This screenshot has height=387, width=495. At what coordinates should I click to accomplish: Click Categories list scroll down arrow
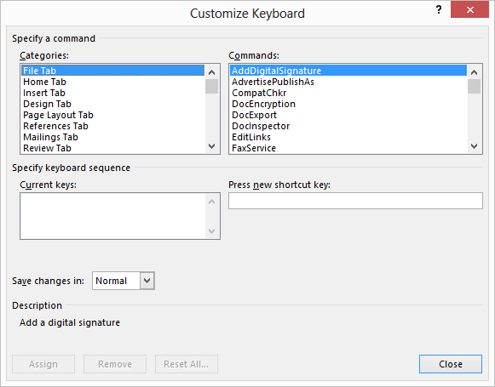point(212,146)
